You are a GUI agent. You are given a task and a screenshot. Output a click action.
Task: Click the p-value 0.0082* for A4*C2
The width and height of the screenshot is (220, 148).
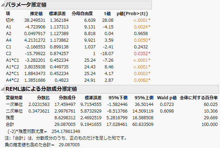(142, 80)
